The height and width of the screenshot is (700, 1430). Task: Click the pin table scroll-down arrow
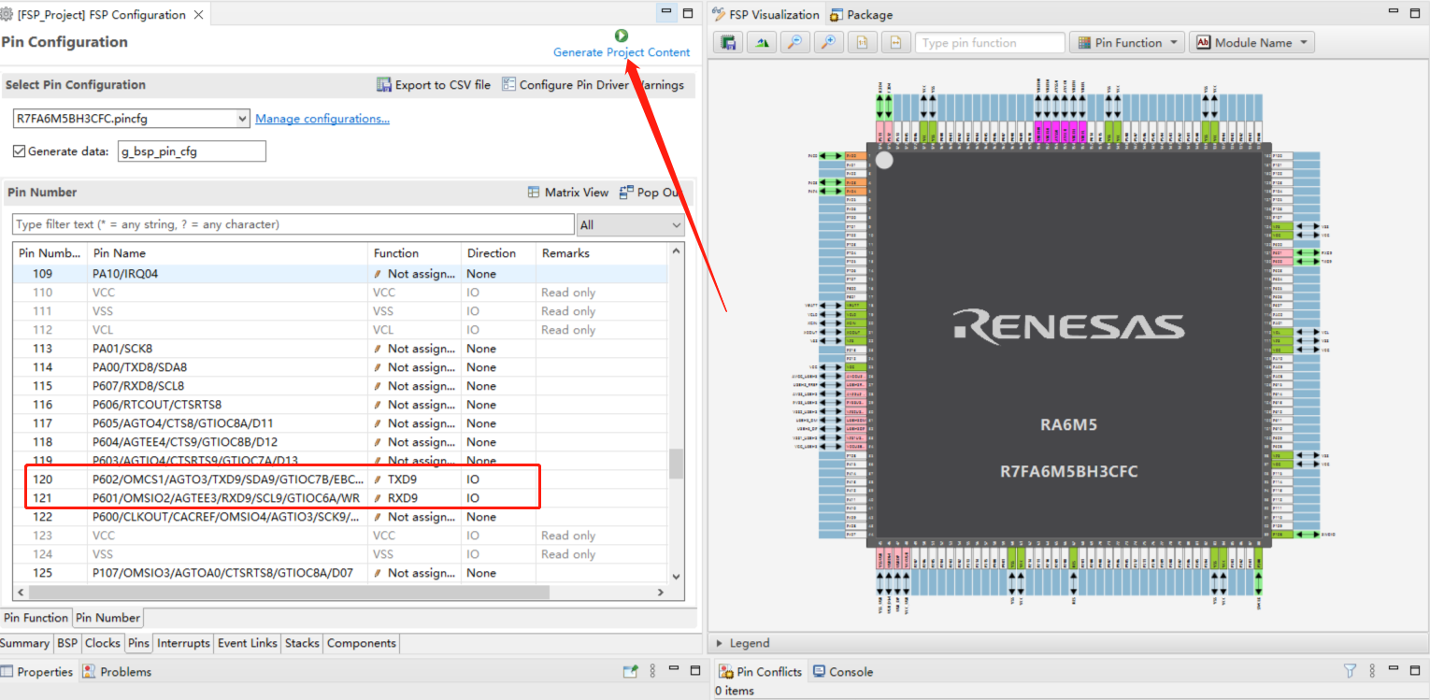677,578
